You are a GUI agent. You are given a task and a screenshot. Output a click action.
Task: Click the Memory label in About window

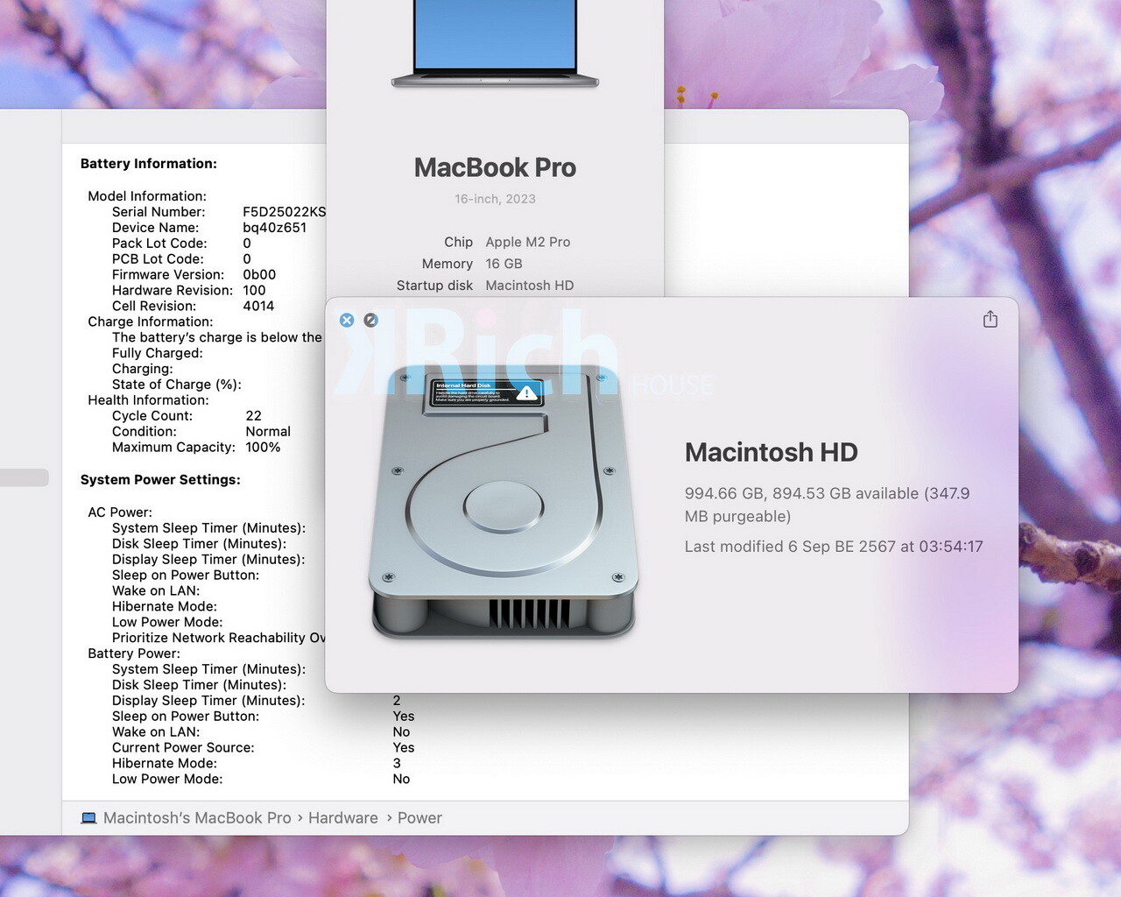click(447, 264)
